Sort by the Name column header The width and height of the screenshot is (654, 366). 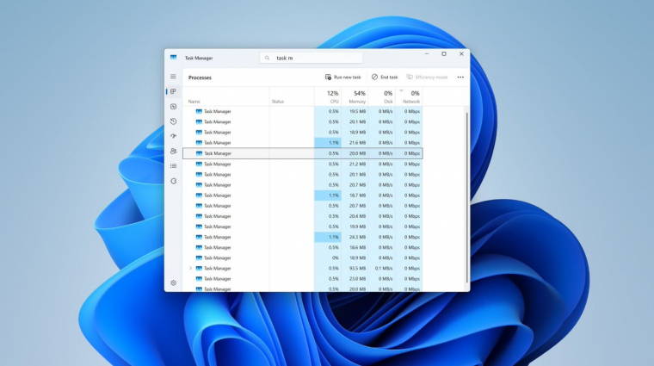pos(194,102)
